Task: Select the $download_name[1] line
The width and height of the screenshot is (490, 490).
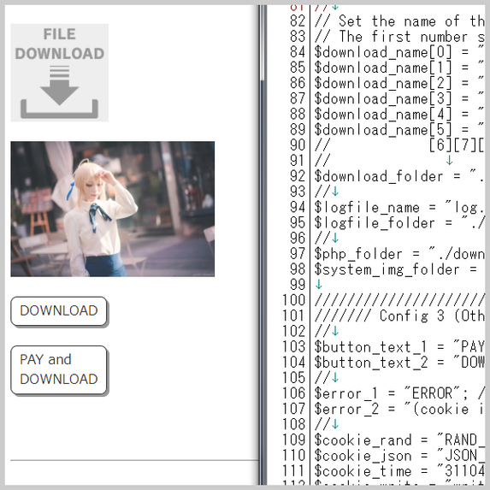Action: pyautogui.click(x=399, y=68)
